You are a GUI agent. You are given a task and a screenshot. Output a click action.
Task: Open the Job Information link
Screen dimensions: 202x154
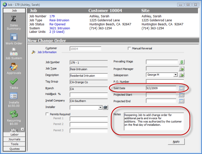(47, 52)
